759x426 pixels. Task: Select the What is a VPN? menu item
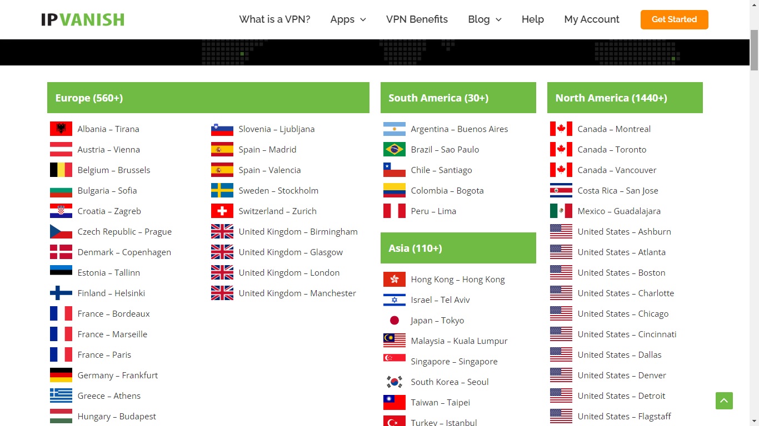(274, 19)
